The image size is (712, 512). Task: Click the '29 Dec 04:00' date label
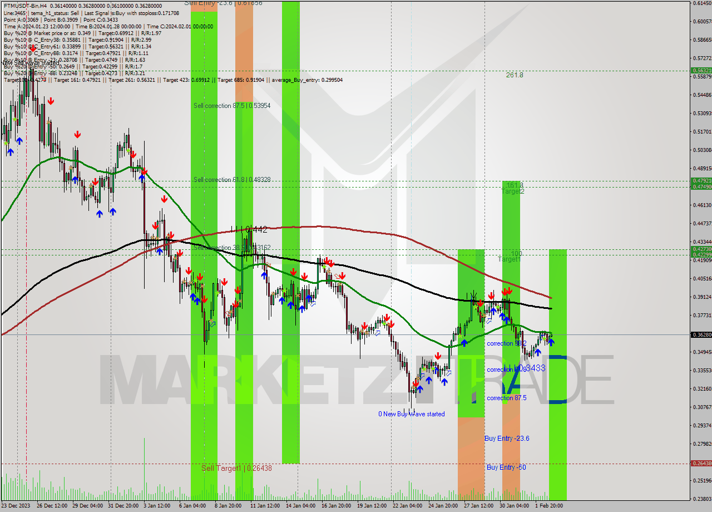[87, 506]
